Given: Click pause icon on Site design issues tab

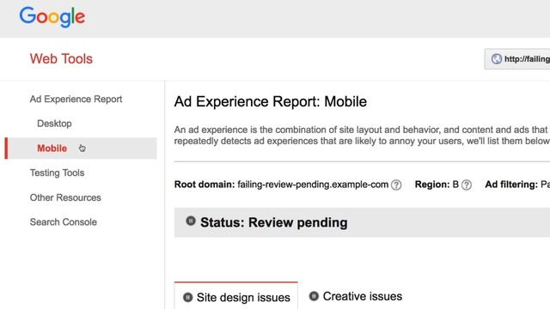Looking at the screenshot, I should (x=187, y=298).
